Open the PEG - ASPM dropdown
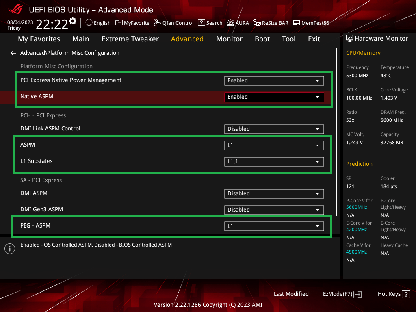 (274, 226)
